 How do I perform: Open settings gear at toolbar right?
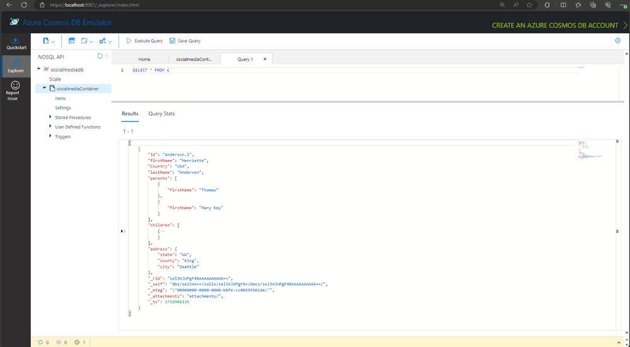pyautogui.click(x=618, y=40)
